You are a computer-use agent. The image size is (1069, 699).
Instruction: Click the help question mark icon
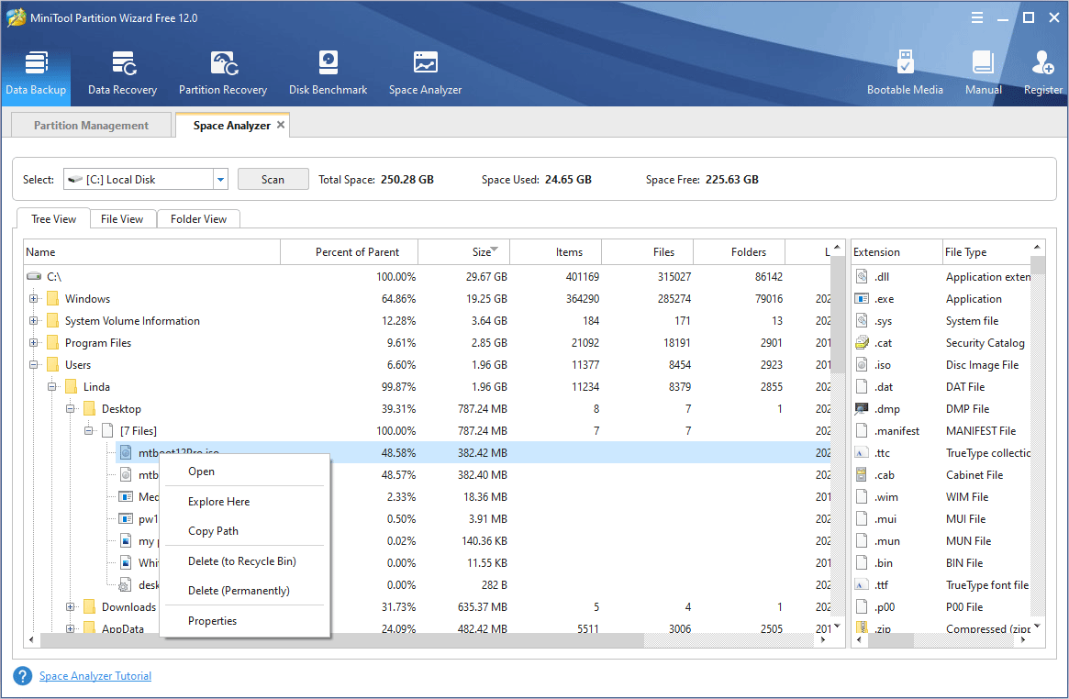click(23, 675)
